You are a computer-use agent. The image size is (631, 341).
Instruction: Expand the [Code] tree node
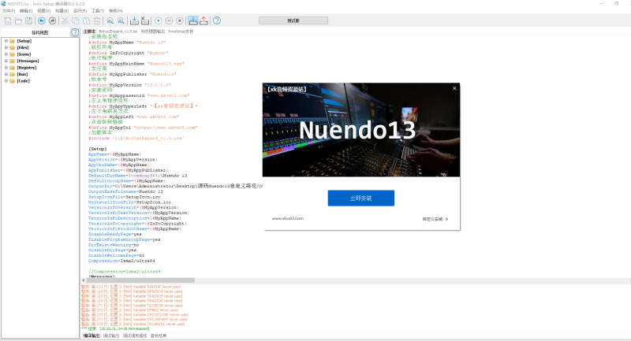pyautogui.click(x=6, y=81)
